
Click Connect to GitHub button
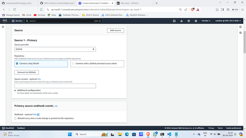click(26, 72)
